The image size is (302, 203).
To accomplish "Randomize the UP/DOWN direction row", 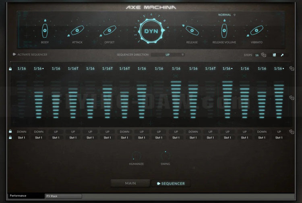I will pyautogui.click(x=292, y=132).
